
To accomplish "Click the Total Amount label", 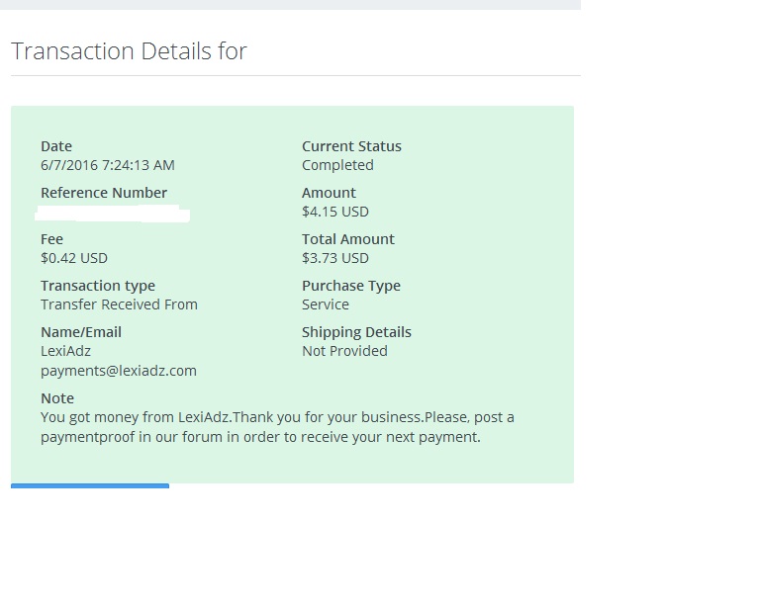I will [348, 239].
